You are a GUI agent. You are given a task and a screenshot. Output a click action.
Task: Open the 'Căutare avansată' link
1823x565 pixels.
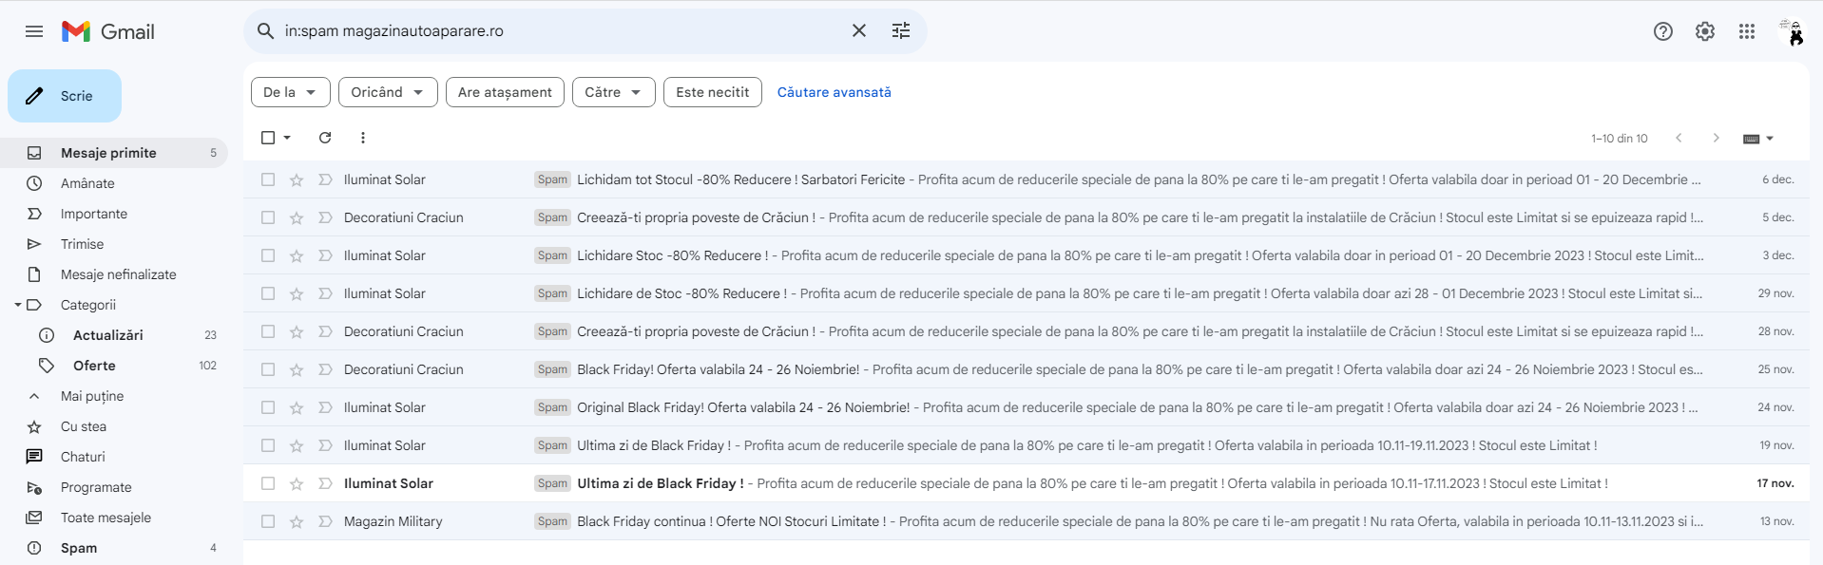(x=834, y=92)
